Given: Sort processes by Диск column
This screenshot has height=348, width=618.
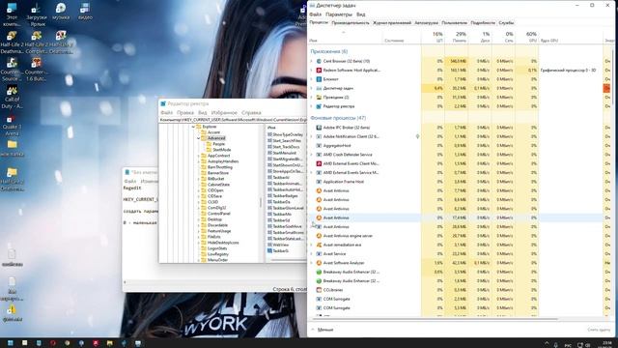Looking at the screenshot, I should [x=480, y=37].
